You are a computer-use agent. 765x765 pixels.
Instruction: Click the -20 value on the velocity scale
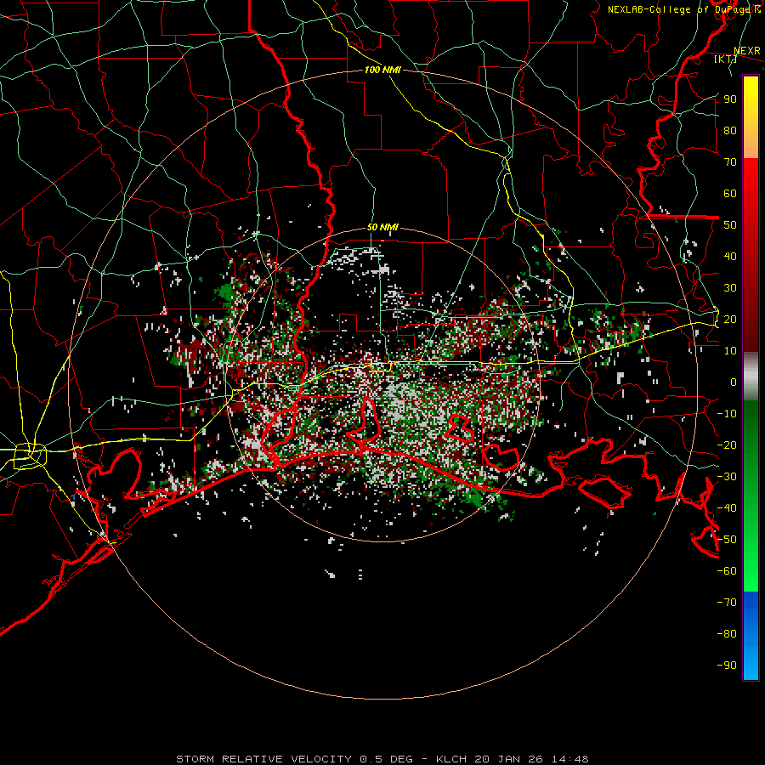727,445
